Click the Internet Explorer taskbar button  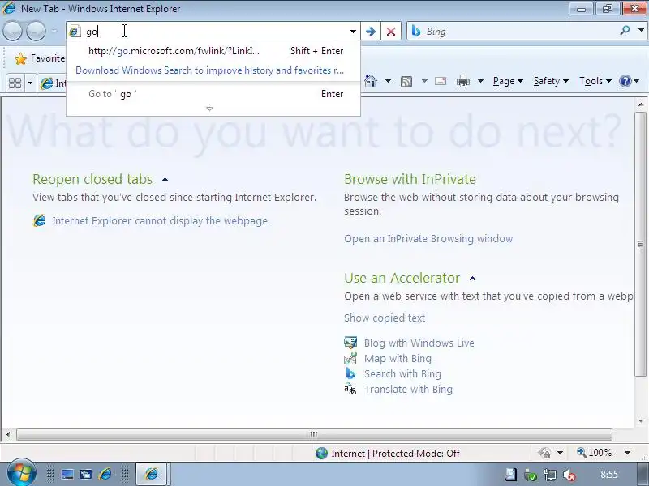click(x=152, y=474)
